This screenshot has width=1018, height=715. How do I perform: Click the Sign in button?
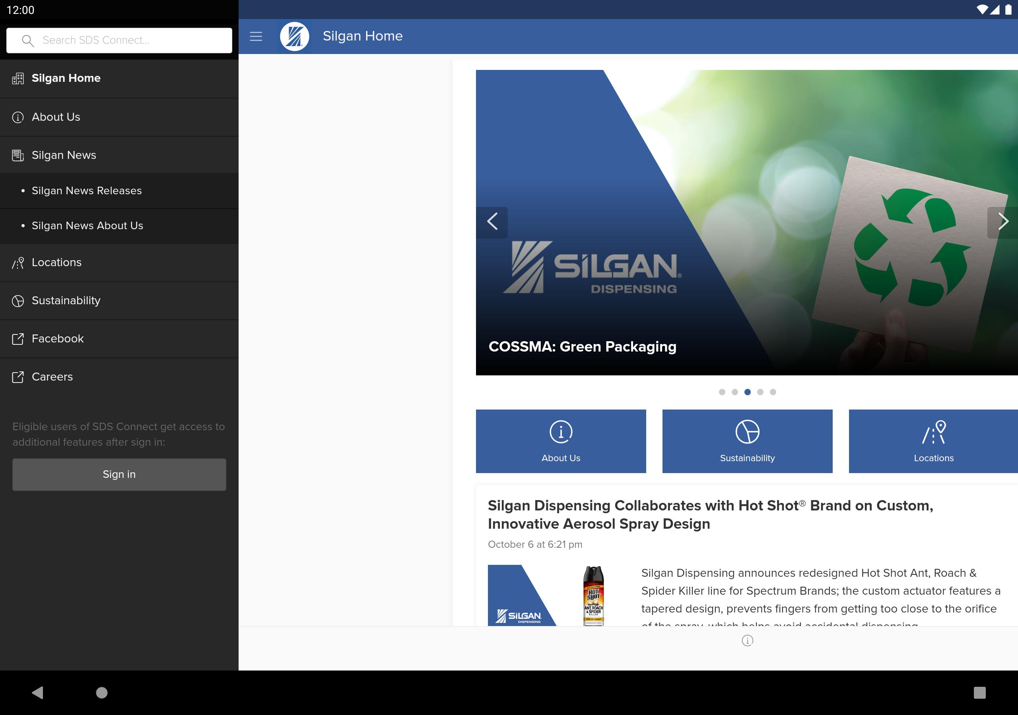119,474
